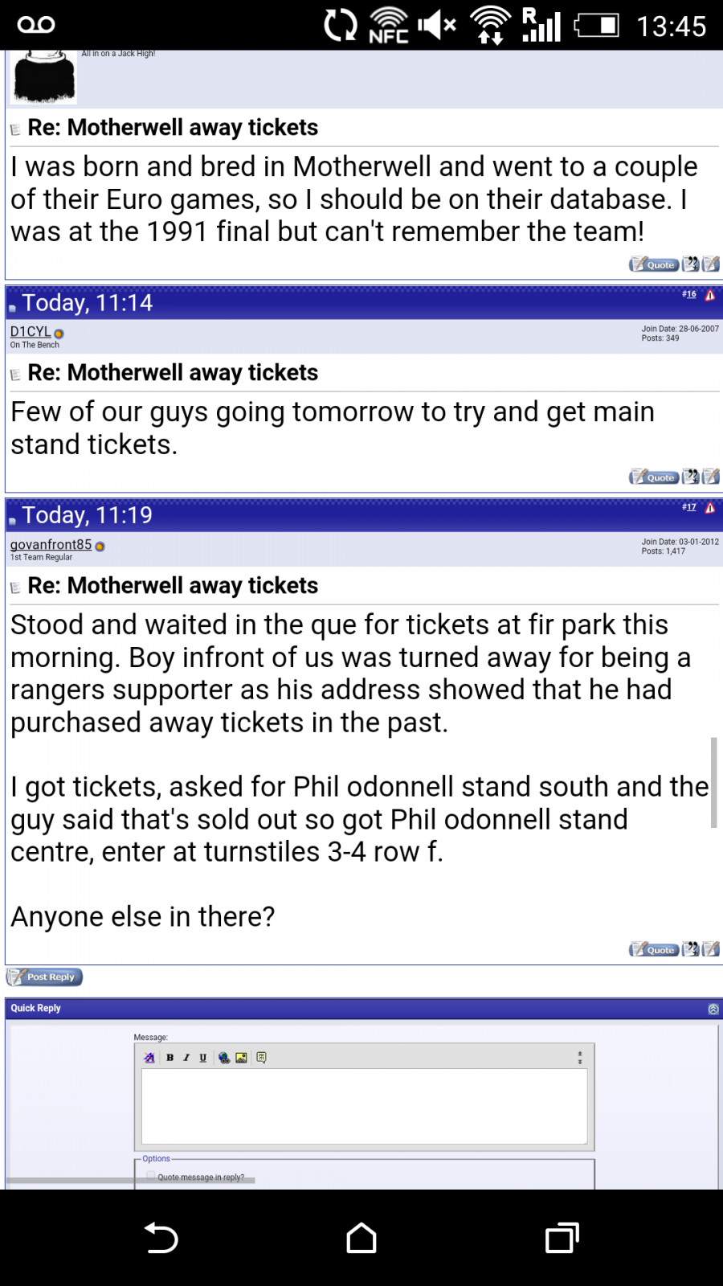This screenshot has width=723, height=1286.
Task: Click inside the Quick Reply message box
Action: [364, 1105]
